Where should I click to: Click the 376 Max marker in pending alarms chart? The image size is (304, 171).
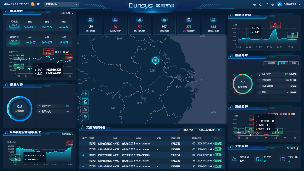point(275,25)
